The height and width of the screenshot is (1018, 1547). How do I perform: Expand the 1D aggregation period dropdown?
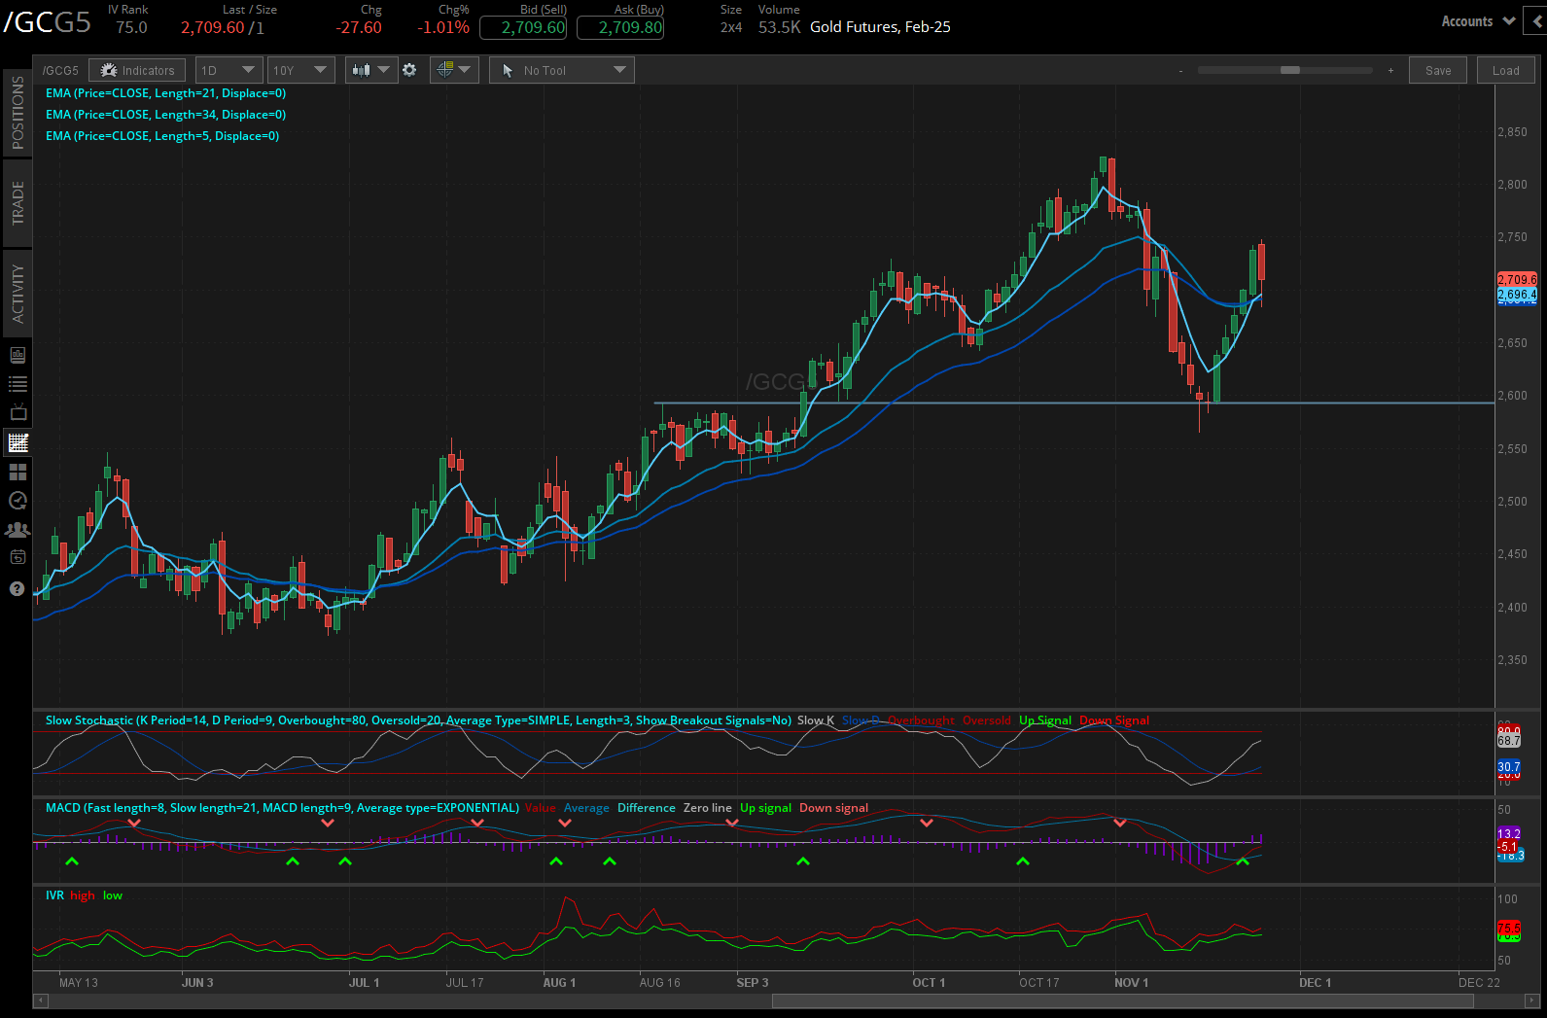click(228, 70)
